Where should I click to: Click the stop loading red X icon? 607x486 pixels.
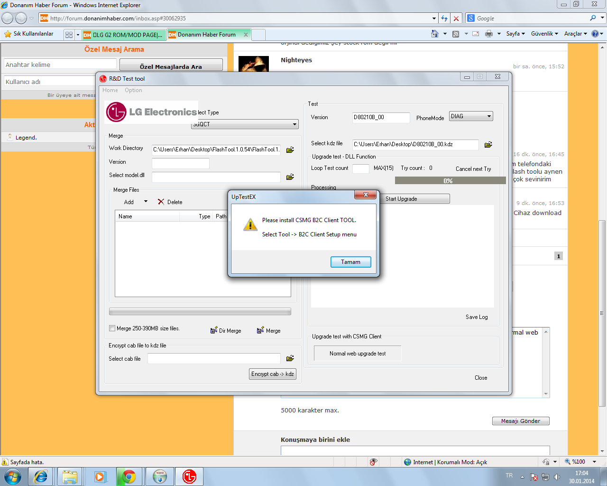click(x=456, y=18)
